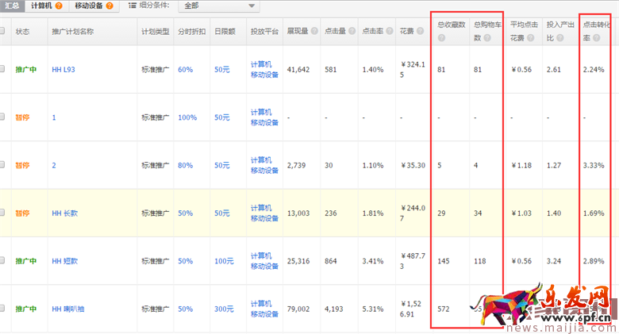Click the help icon next to 花费
Viewport: 619px width, 334px height.
pyautogui.click(x=421, y=32)
